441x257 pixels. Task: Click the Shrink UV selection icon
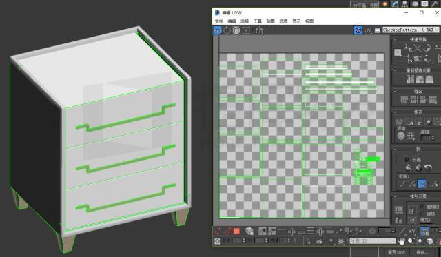click(272, 232)
